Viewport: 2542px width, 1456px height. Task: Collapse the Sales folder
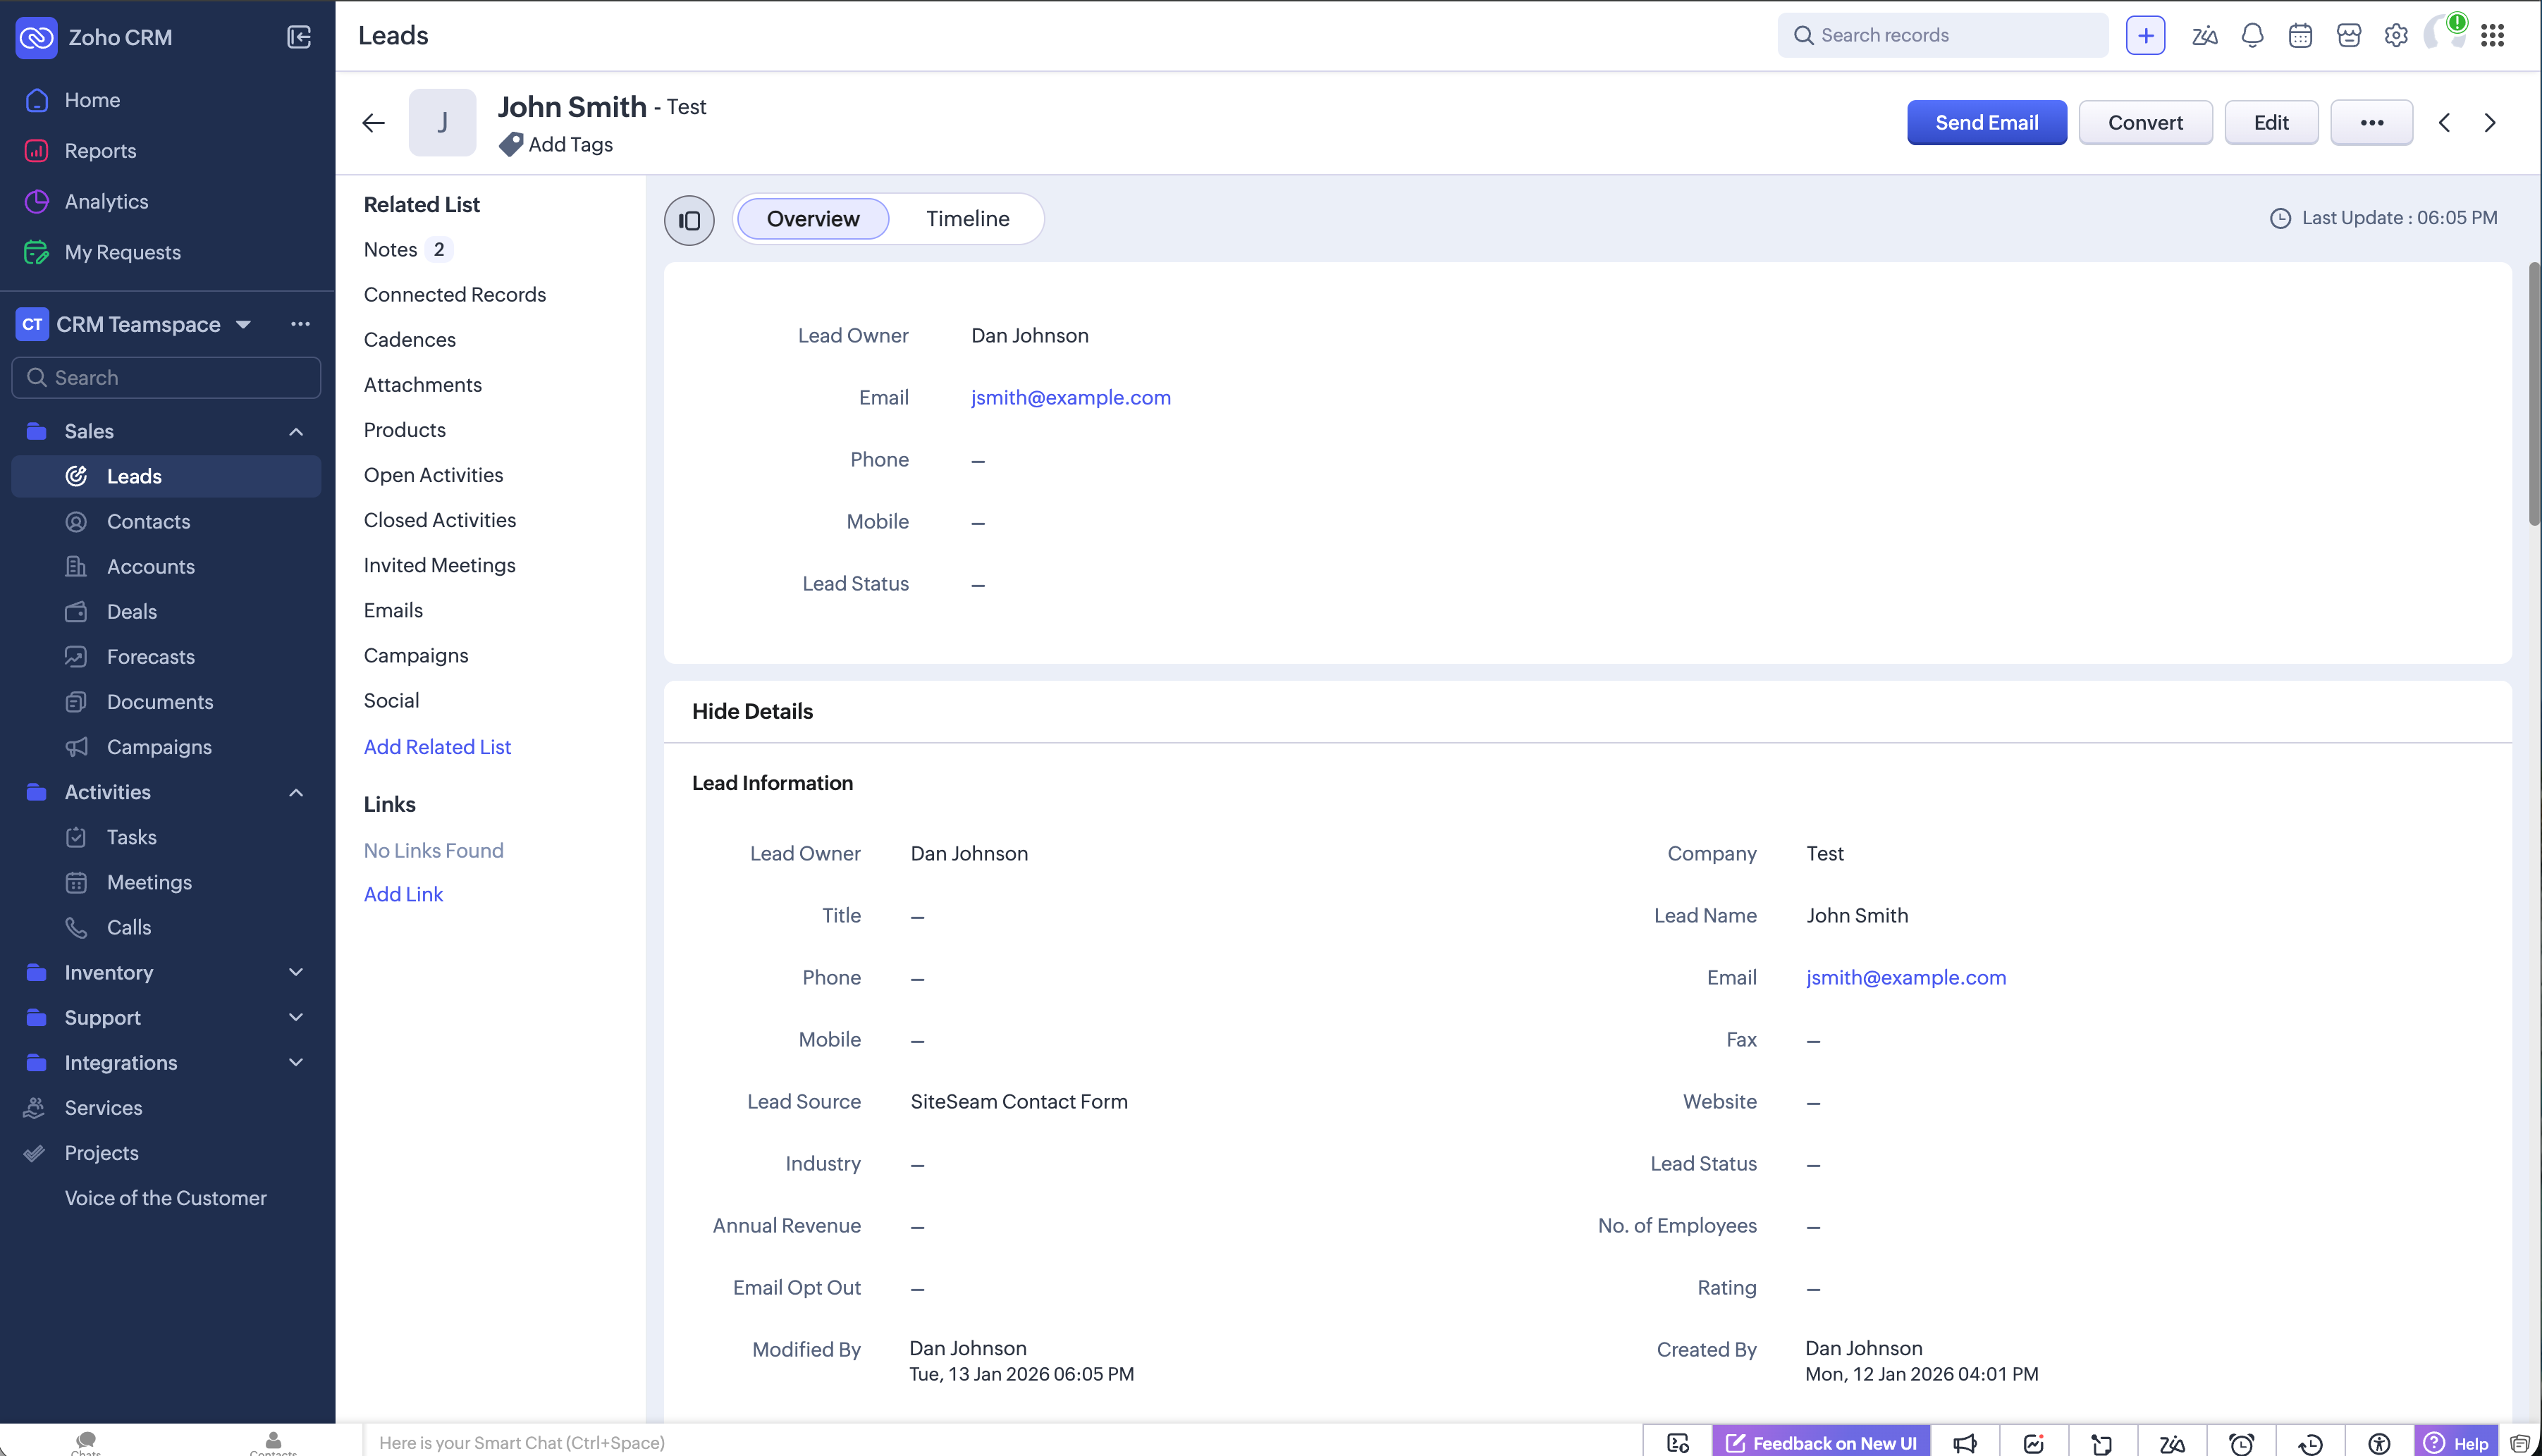296,431
